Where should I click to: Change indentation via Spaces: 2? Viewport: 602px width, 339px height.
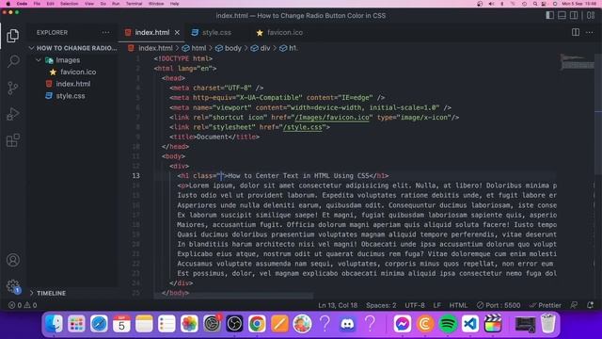coord(381,305)
